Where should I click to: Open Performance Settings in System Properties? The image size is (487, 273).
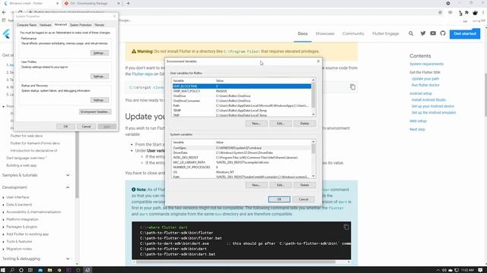[100, 53]
